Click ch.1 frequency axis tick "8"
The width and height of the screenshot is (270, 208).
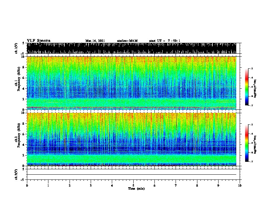[24, 67]
